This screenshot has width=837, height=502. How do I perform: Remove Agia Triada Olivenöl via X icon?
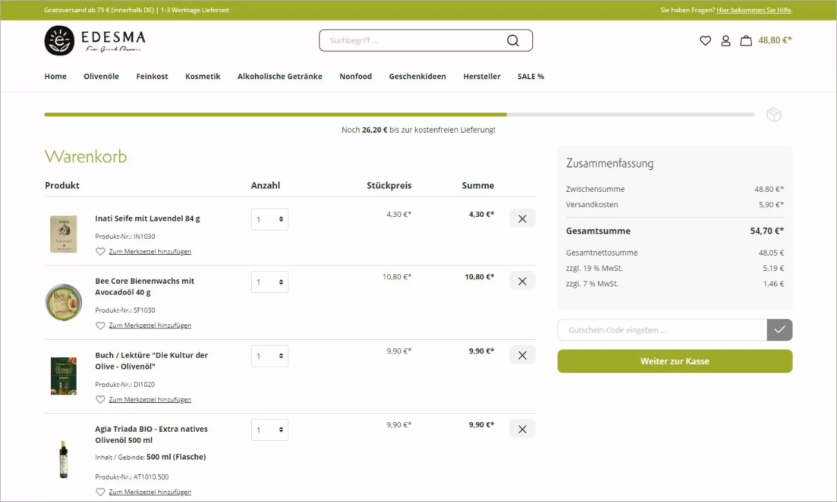click(x=522, y=429)
